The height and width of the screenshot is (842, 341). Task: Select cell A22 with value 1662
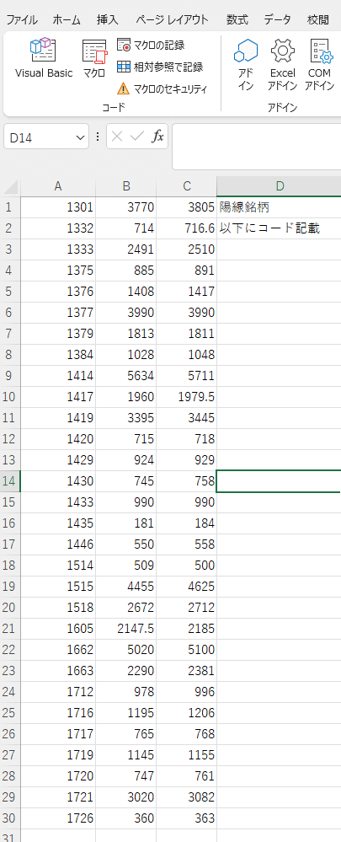58,650
